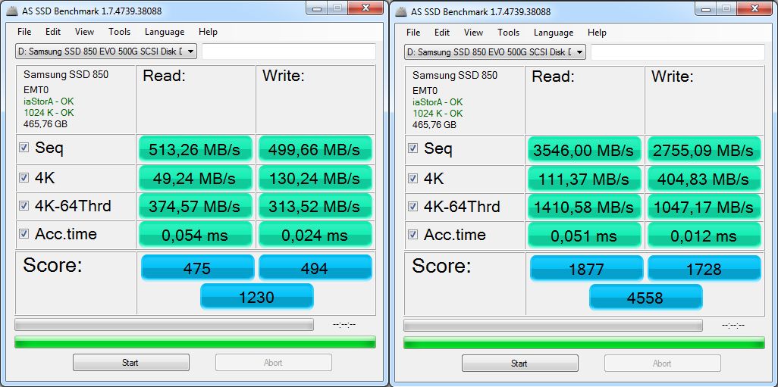Open the View menu in right window

tap(473, 33)
